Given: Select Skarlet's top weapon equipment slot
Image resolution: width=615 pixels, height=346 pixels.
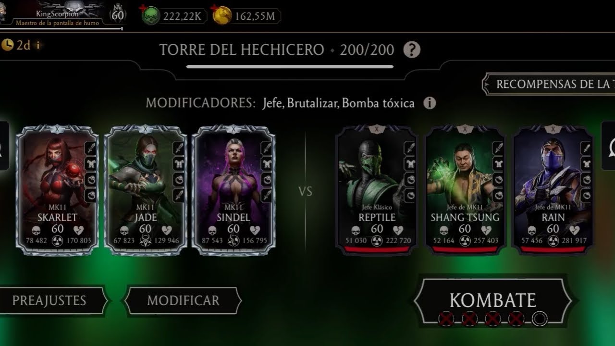Looking at the screenshot, I should (91, 148).
